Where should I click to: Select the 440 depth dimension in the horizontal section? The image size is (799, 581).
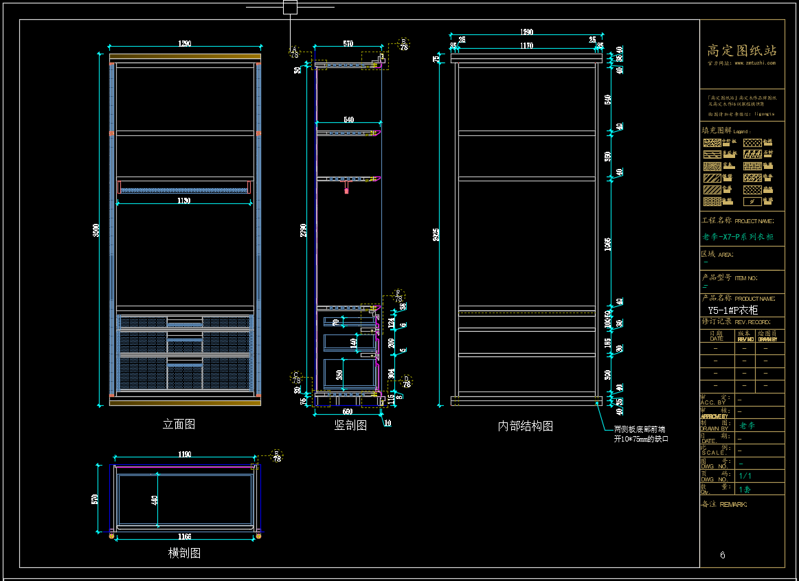click(x=155, y=500)
